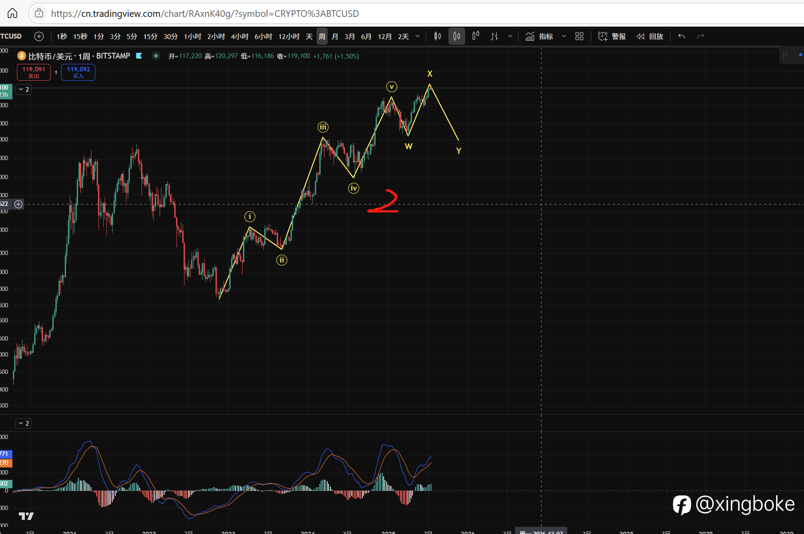Viewport: 804px width, 534px height.
Task: Click the blue MACD value label
Action: tap(6, 454)
